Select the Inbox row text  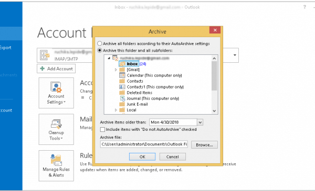(x=132, y=64)
